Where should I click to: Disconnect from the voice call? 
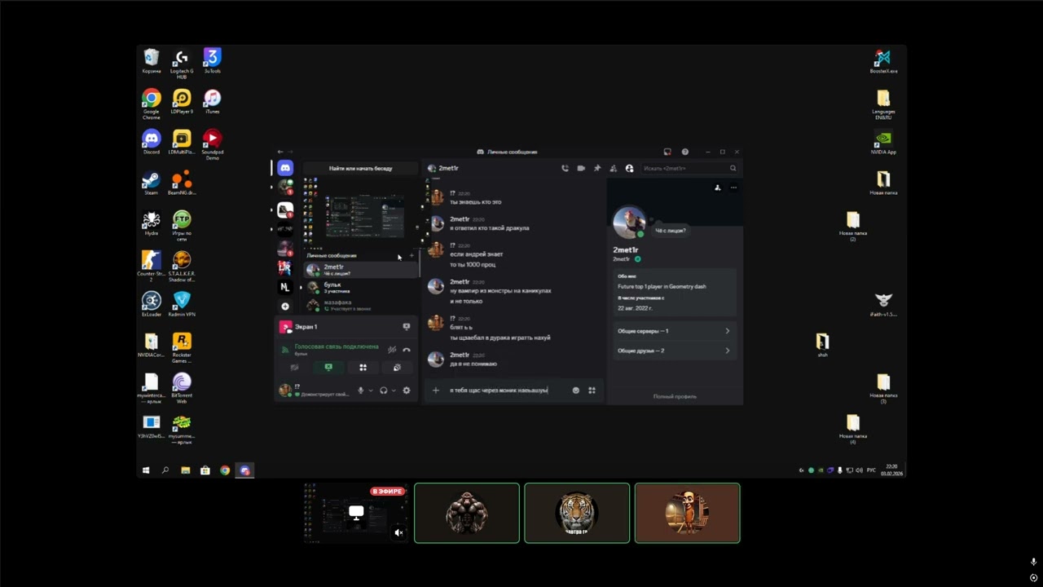[x=407, y=350]
